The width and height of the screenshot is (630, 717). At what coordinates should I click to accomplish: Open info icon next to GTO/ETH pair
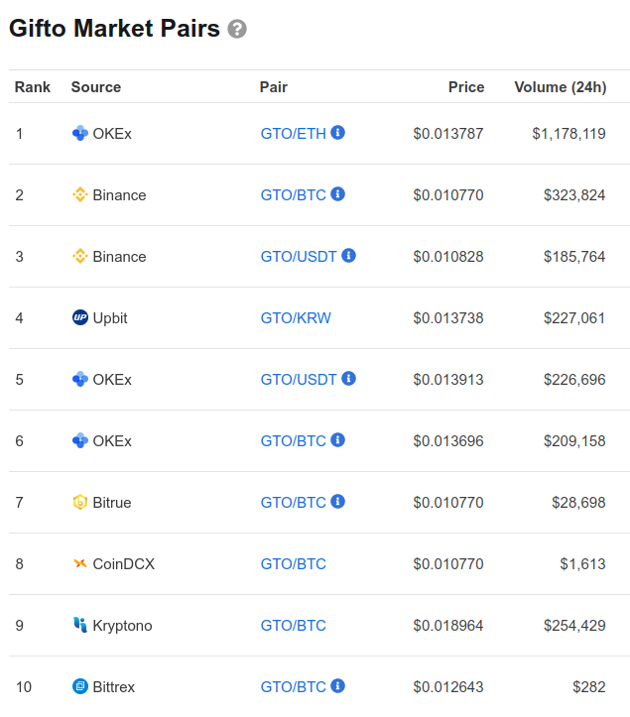[337, 132]
